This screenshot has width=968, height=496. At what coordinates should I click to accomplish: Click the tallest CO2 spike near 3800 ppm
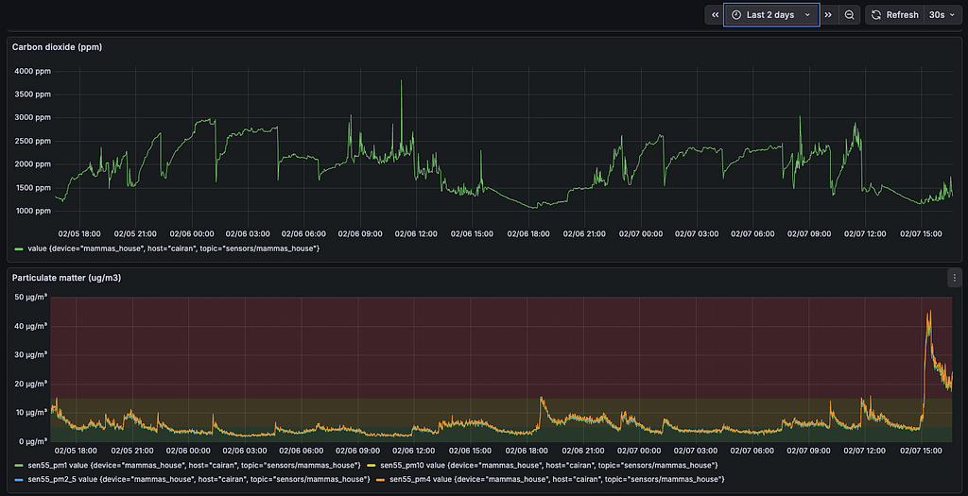click(x=401, y=81)
